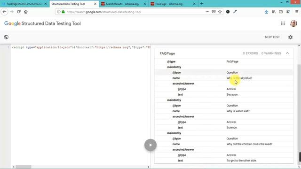
Task: Click the code editor scroll right arrow
Action: point(149,167)
